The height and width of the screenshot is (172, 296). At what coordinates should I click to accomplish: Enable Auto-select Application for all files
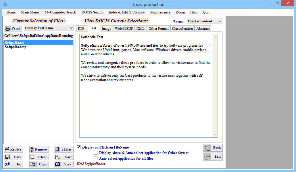point(96,159)
